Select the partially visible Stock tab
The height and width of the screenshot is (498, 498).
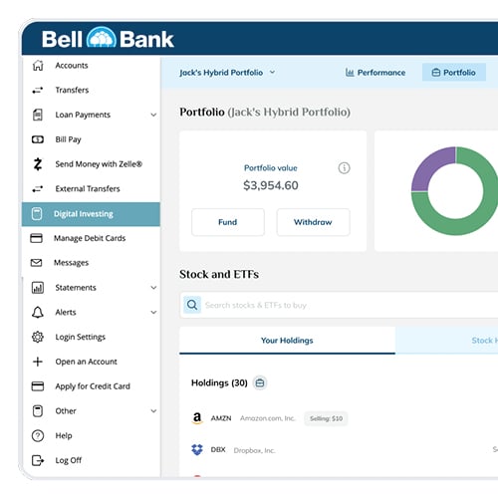[x=447, y=341]
